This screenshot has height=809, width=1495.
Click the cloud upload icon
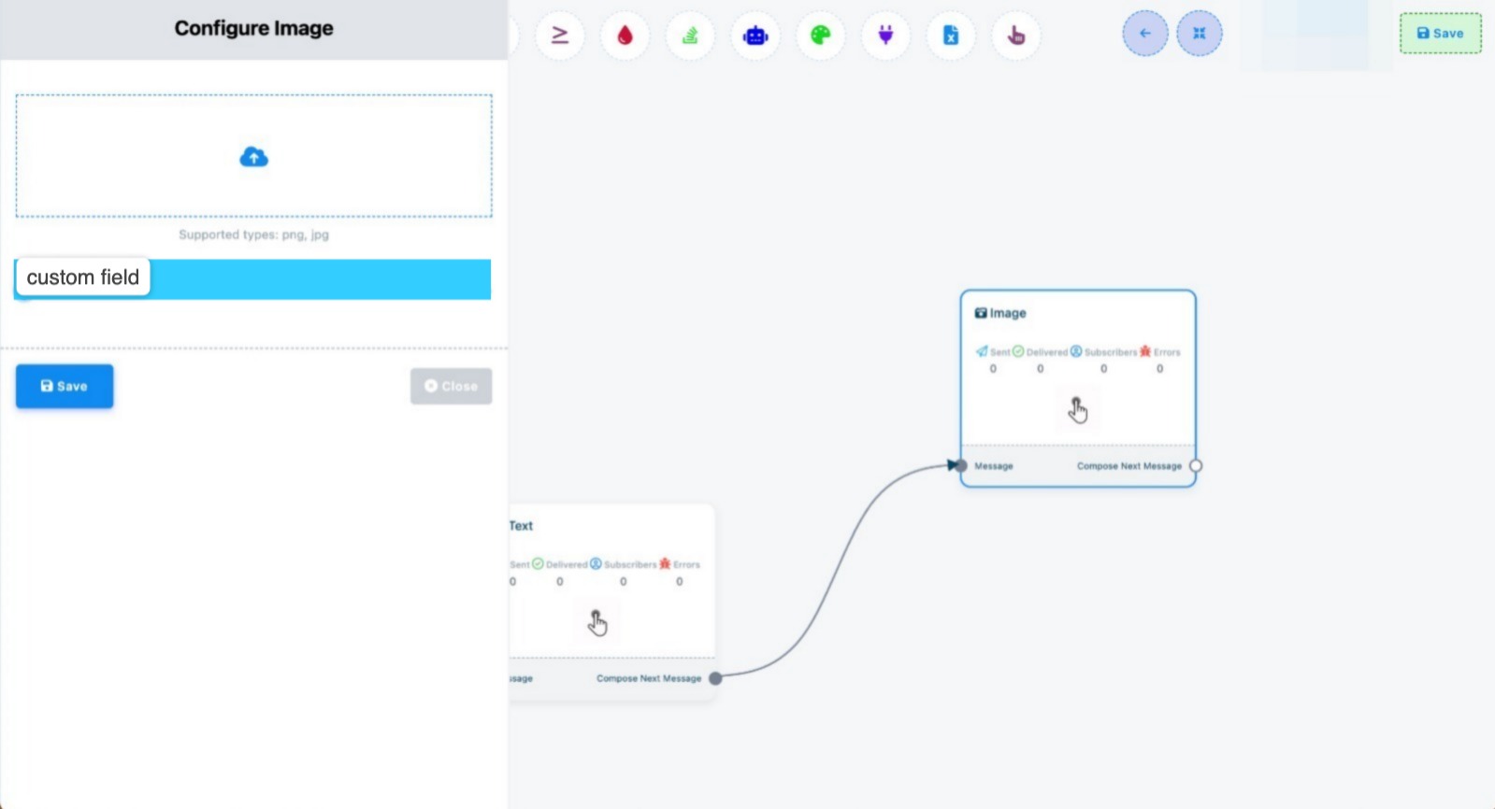coord(253,157)
